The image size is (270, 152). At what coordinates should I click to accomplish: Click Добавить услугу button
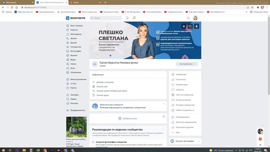point(128,119)
